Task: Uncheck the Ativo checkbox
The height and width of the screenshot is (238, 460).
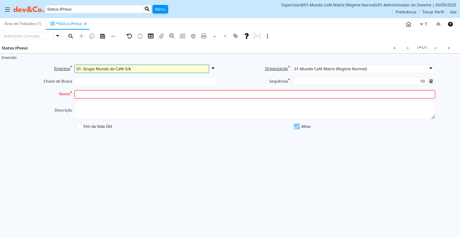Action: (297, 126)
